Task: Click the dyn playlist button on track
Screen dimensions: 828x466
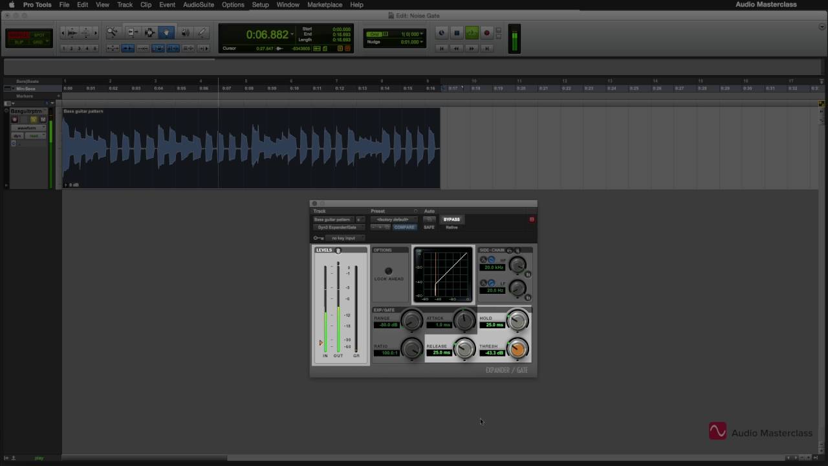Action: pos(17,136)
